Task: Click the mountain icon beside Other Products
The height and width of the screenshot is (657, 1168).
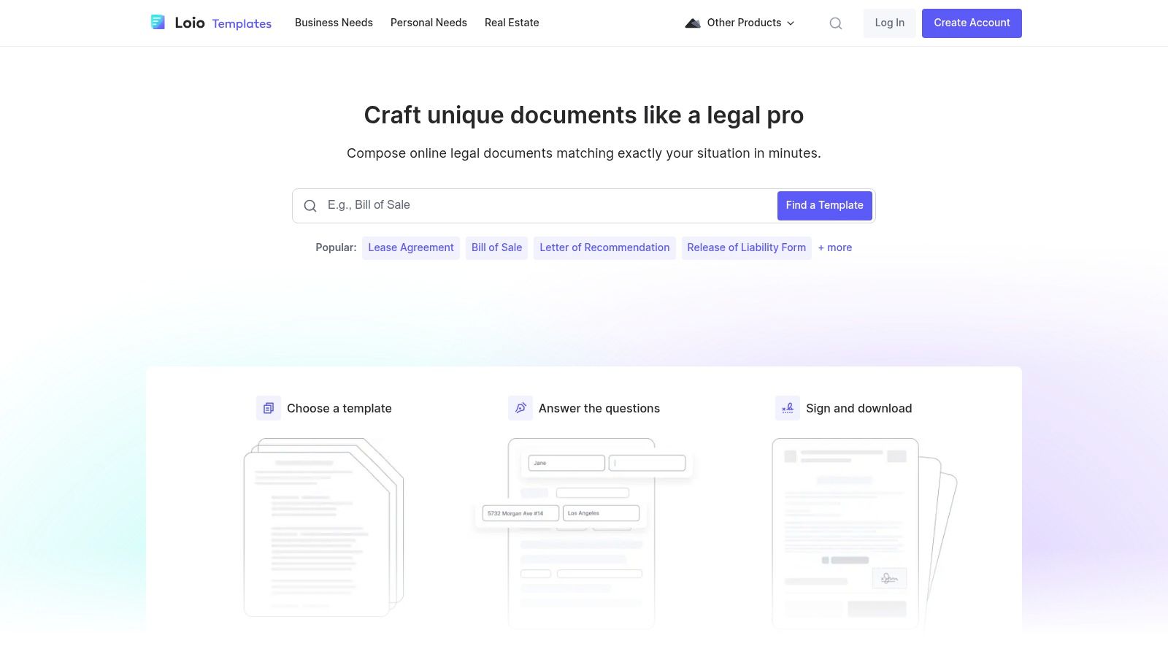Action: tap(693, 23)
